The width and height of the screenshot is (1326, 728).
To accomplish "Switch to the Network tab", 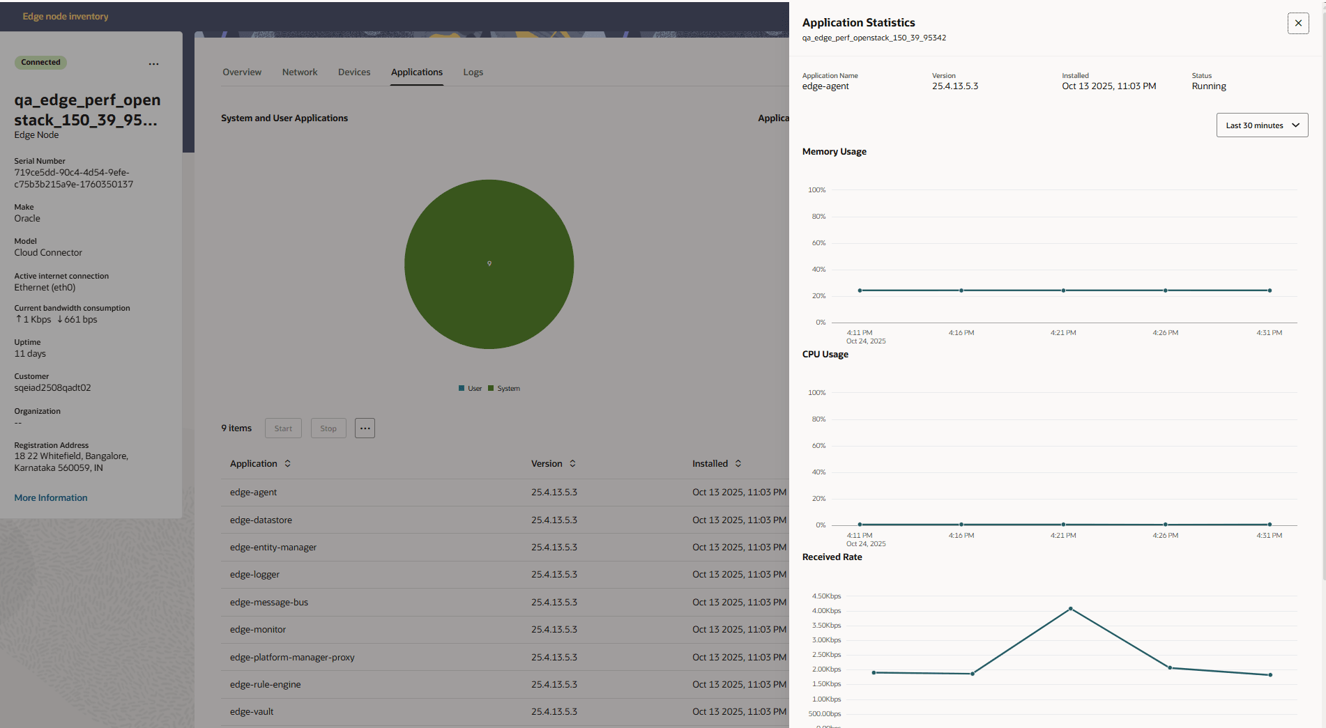I will 300,72.
